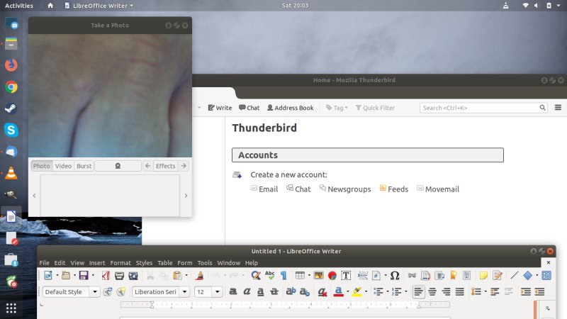Insert footnote in Writer toolbar
Viewport: 567px width, 319px height.
click(426, 275)
